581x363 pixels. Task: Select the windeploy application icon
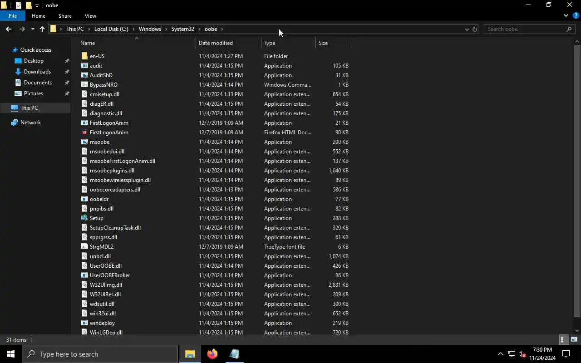84,323
